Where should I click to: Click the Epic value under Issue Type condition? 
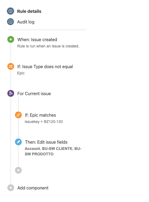tap(21, 73)
